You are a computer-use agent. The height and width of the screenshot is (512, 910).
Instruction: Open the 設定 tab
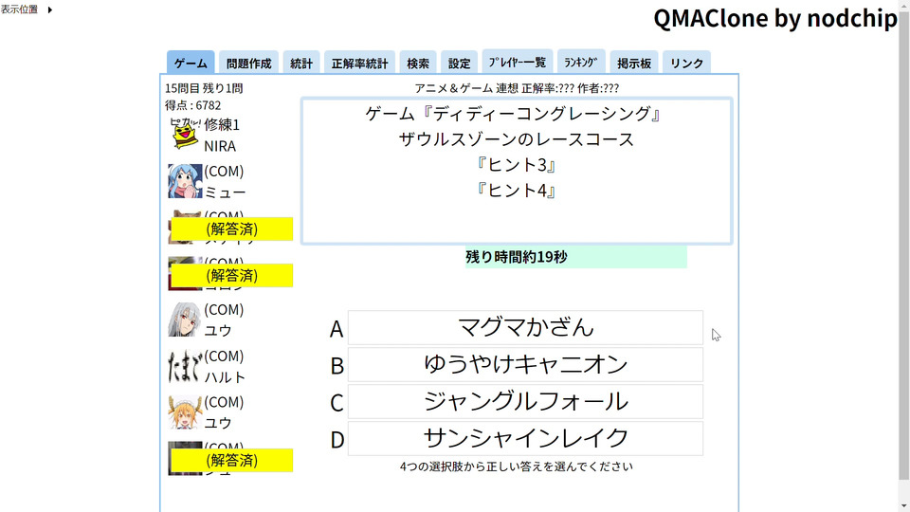tap(459, 63)
